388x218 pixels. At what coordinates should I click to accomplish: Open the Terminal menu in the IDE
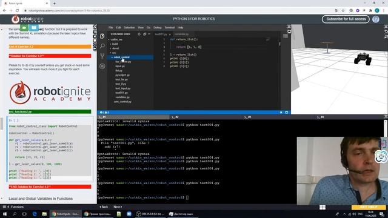[170, 27]
